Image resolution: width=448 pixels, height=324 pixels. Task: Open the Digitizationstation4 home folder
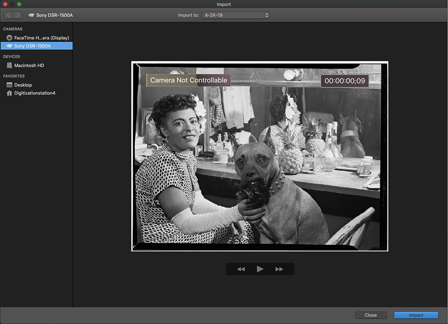(x=34, y=93)
